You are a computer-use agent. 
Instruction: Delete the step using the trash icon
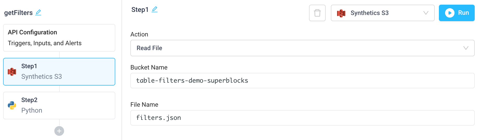click(317, 13)
